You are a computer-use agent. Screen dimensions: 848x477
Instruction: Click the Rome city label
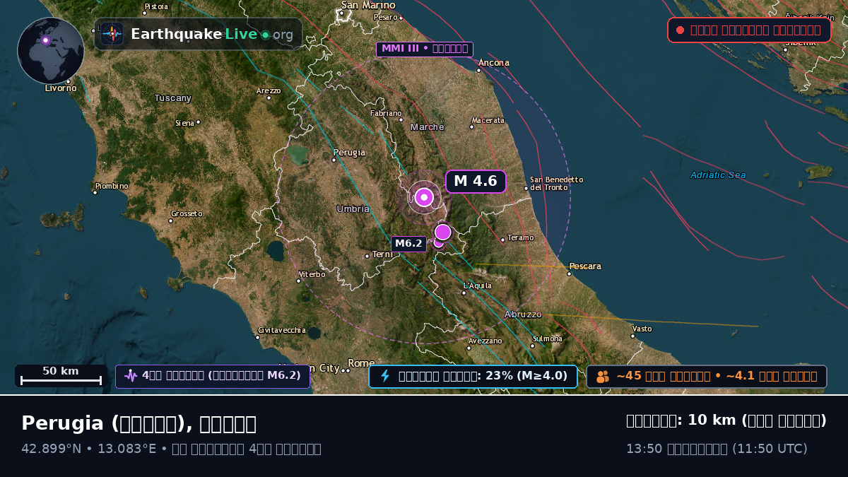pyautogui.click(x=361, y=363)
